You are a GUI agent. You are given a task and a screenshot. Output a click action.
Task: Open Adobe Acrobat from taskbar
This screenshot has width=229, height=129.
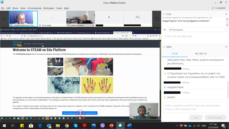(84, 126)
